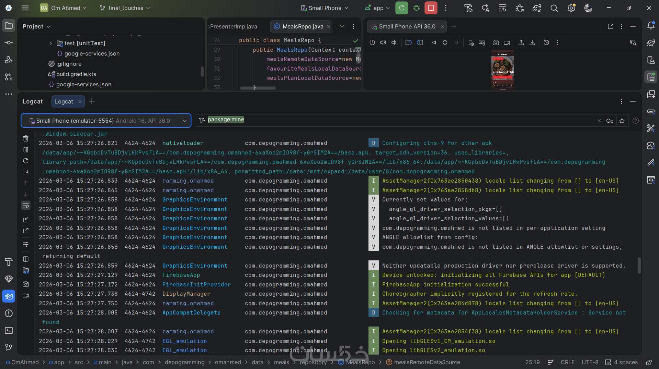Restart the logcat stream
The width and height of the screenshot is (659, 369).
click(26, 161)
